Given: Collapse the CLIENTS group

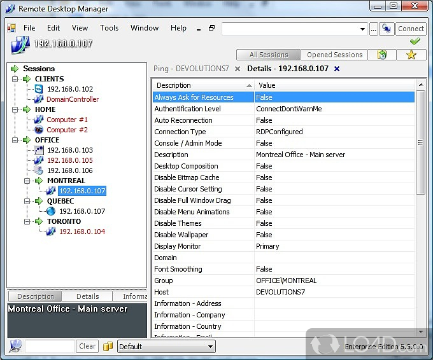Looking at the screenshot, I should click(x=15, y=79).
